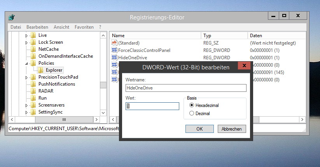The width and height of the screenshot is (320, 167).
Task: Open the Favoriten menu
Action: (84, 27)
